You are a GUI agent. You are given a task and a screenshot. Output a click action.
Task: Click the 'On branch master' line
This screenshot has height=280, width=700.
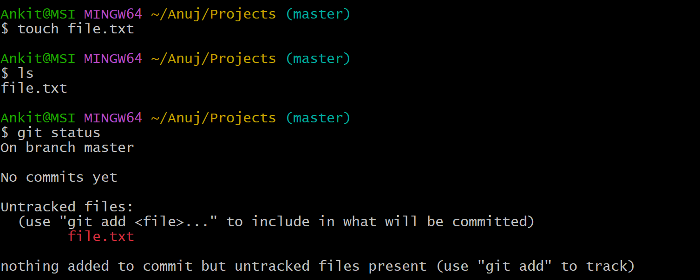[67, 147]
